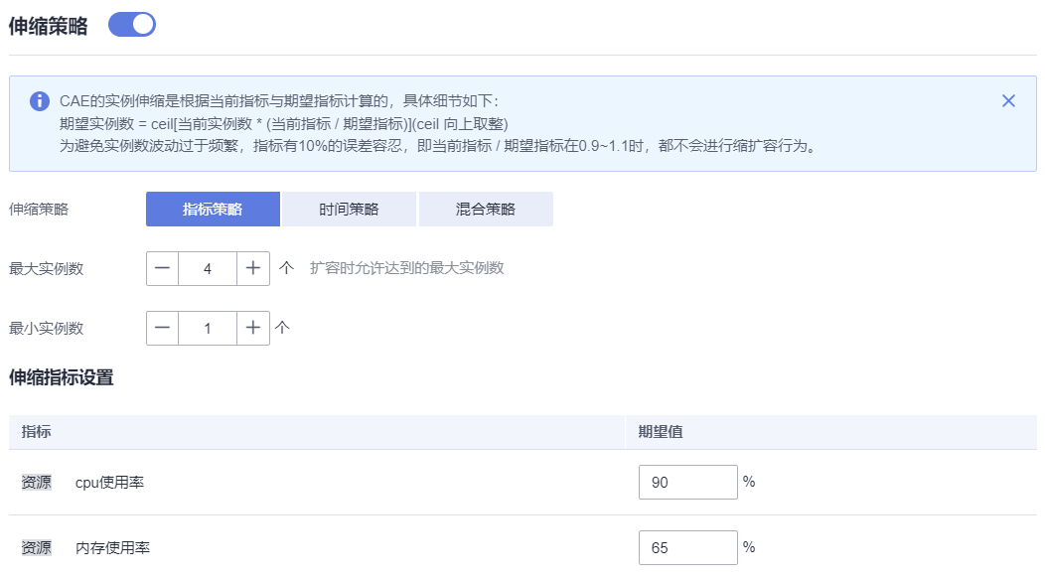Click the 资源 tag beside 内存使用率
1045x579 pixels.
(x=36, y=547)
